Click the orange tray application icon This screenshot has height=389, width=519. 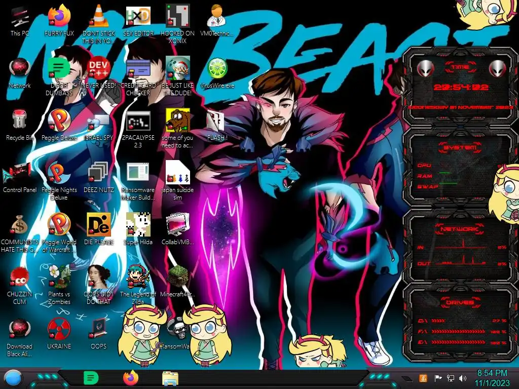pos(423,378)
